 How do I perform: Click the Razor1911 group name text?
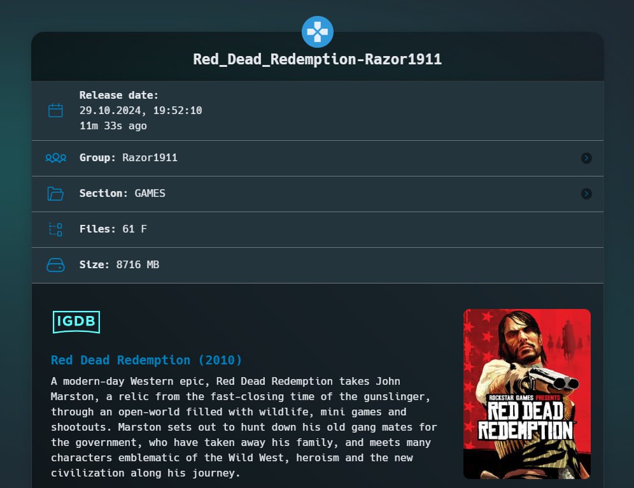coord(150,158)
